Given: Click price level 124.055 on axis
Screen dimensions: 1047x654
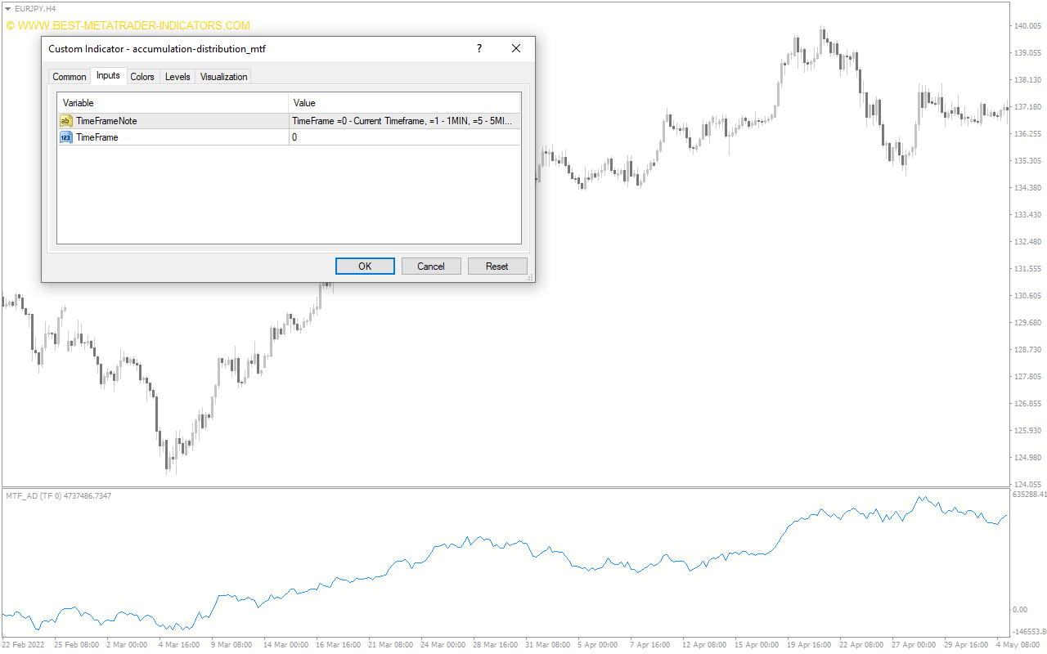Looking at the screenshot, I should coord(1027,484).
